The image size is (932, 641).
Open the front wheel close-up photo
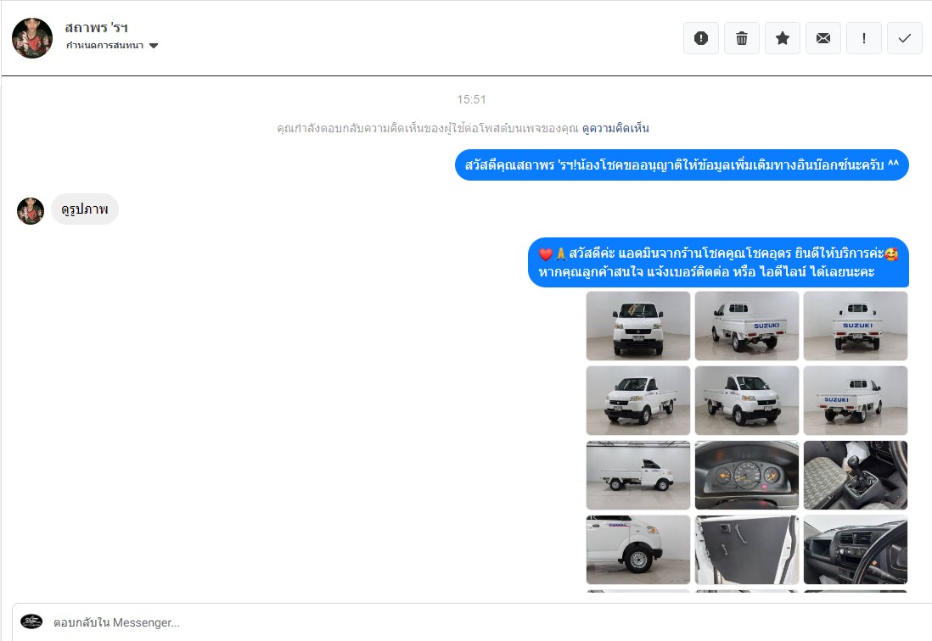click(637, 549)
